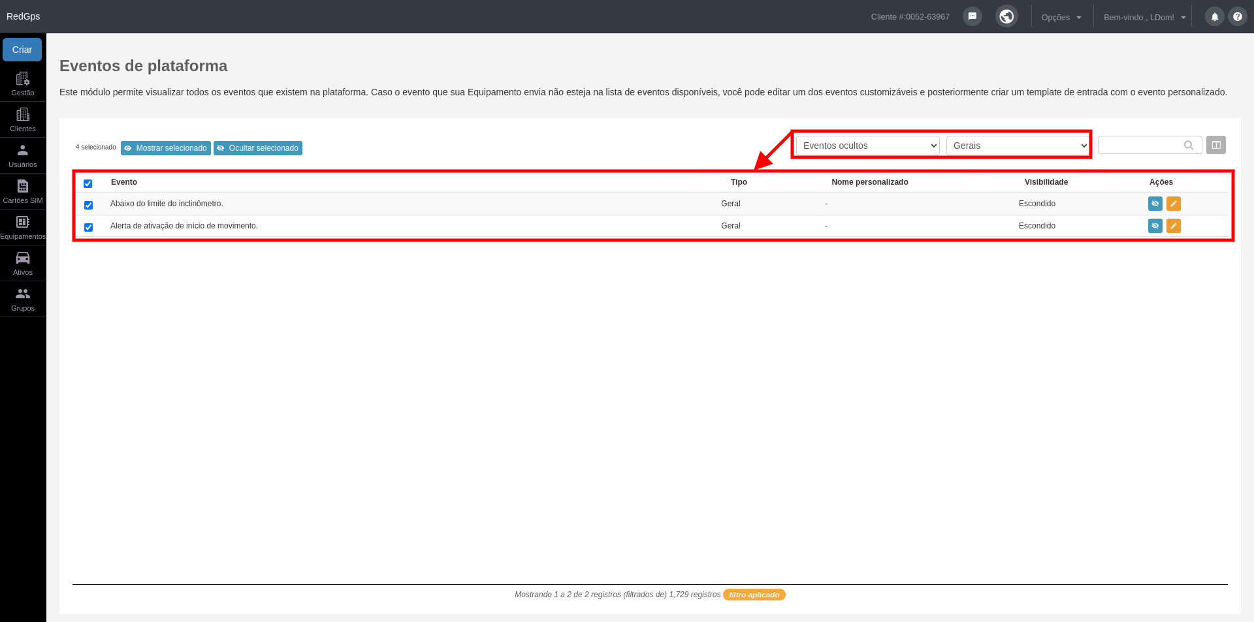Screen dimensions: 1254x622
Task: Click the RedGps brand link
Action: tap(24, 16)
